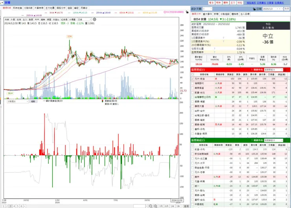291x208 pixels.
Task: Check the box for the 新加坡商瑞銀 row
Action: pyautogui.click(x=192, y=154)
